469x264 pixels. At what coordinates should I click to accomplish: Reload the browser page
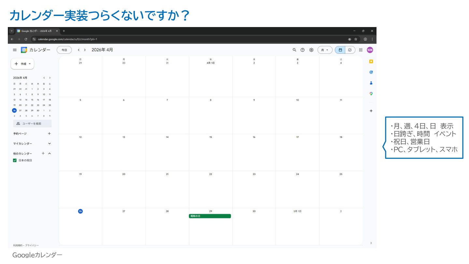[x=26, y=39]
